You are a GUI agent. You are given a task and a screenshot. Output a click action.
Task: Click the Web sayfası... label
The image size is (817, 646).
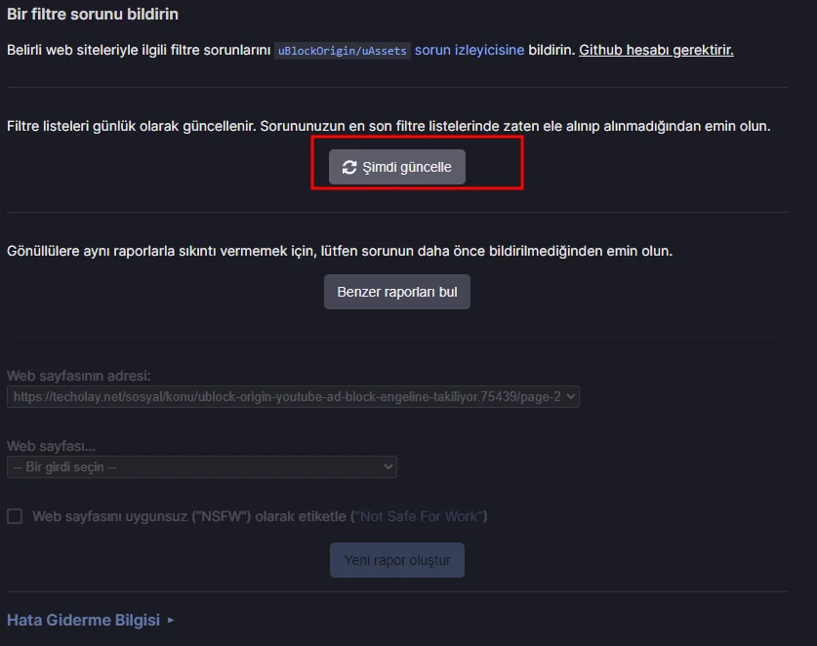point(51,447)
